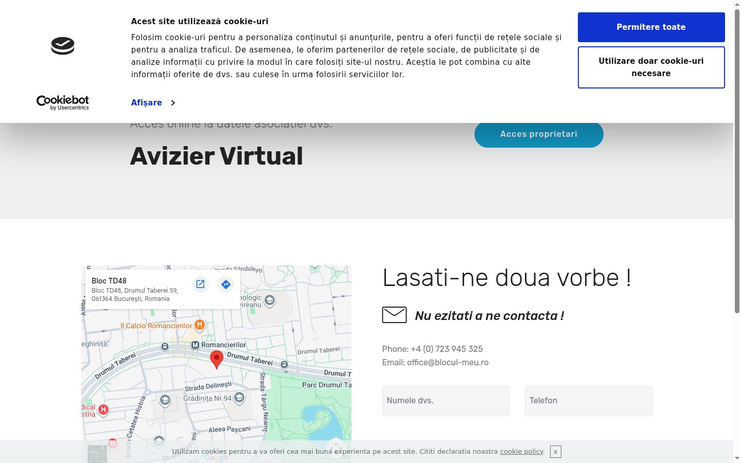Screen dimensions: 741x463
Task: Click the Cookiebot checkmark icon
Action: [63, 46]
